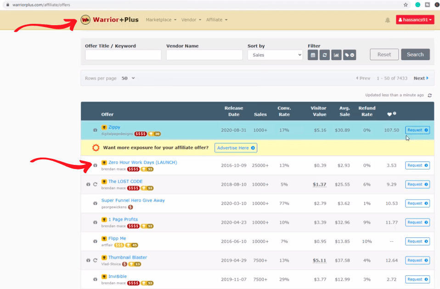Click gift icon beside Super Funnel Hero
440x289 pixels.
(x=95, y=203)
